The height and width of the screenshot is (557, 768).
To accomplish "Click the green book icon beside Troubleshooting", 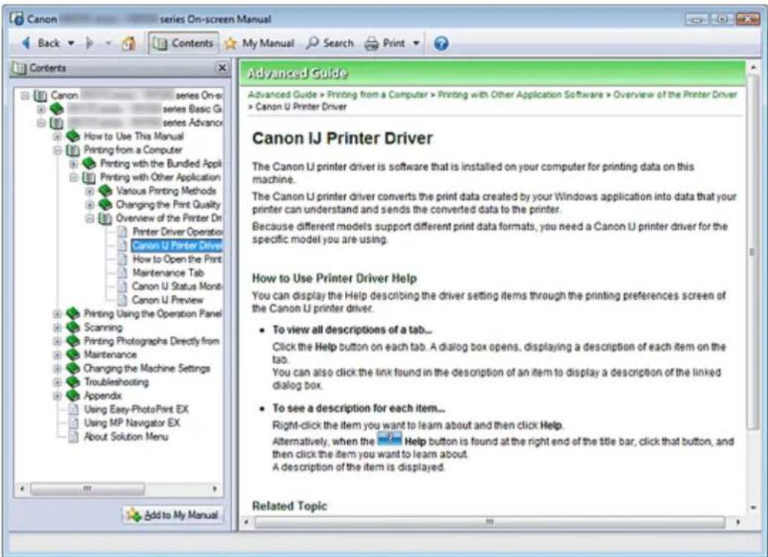I will tap(73, 382).
